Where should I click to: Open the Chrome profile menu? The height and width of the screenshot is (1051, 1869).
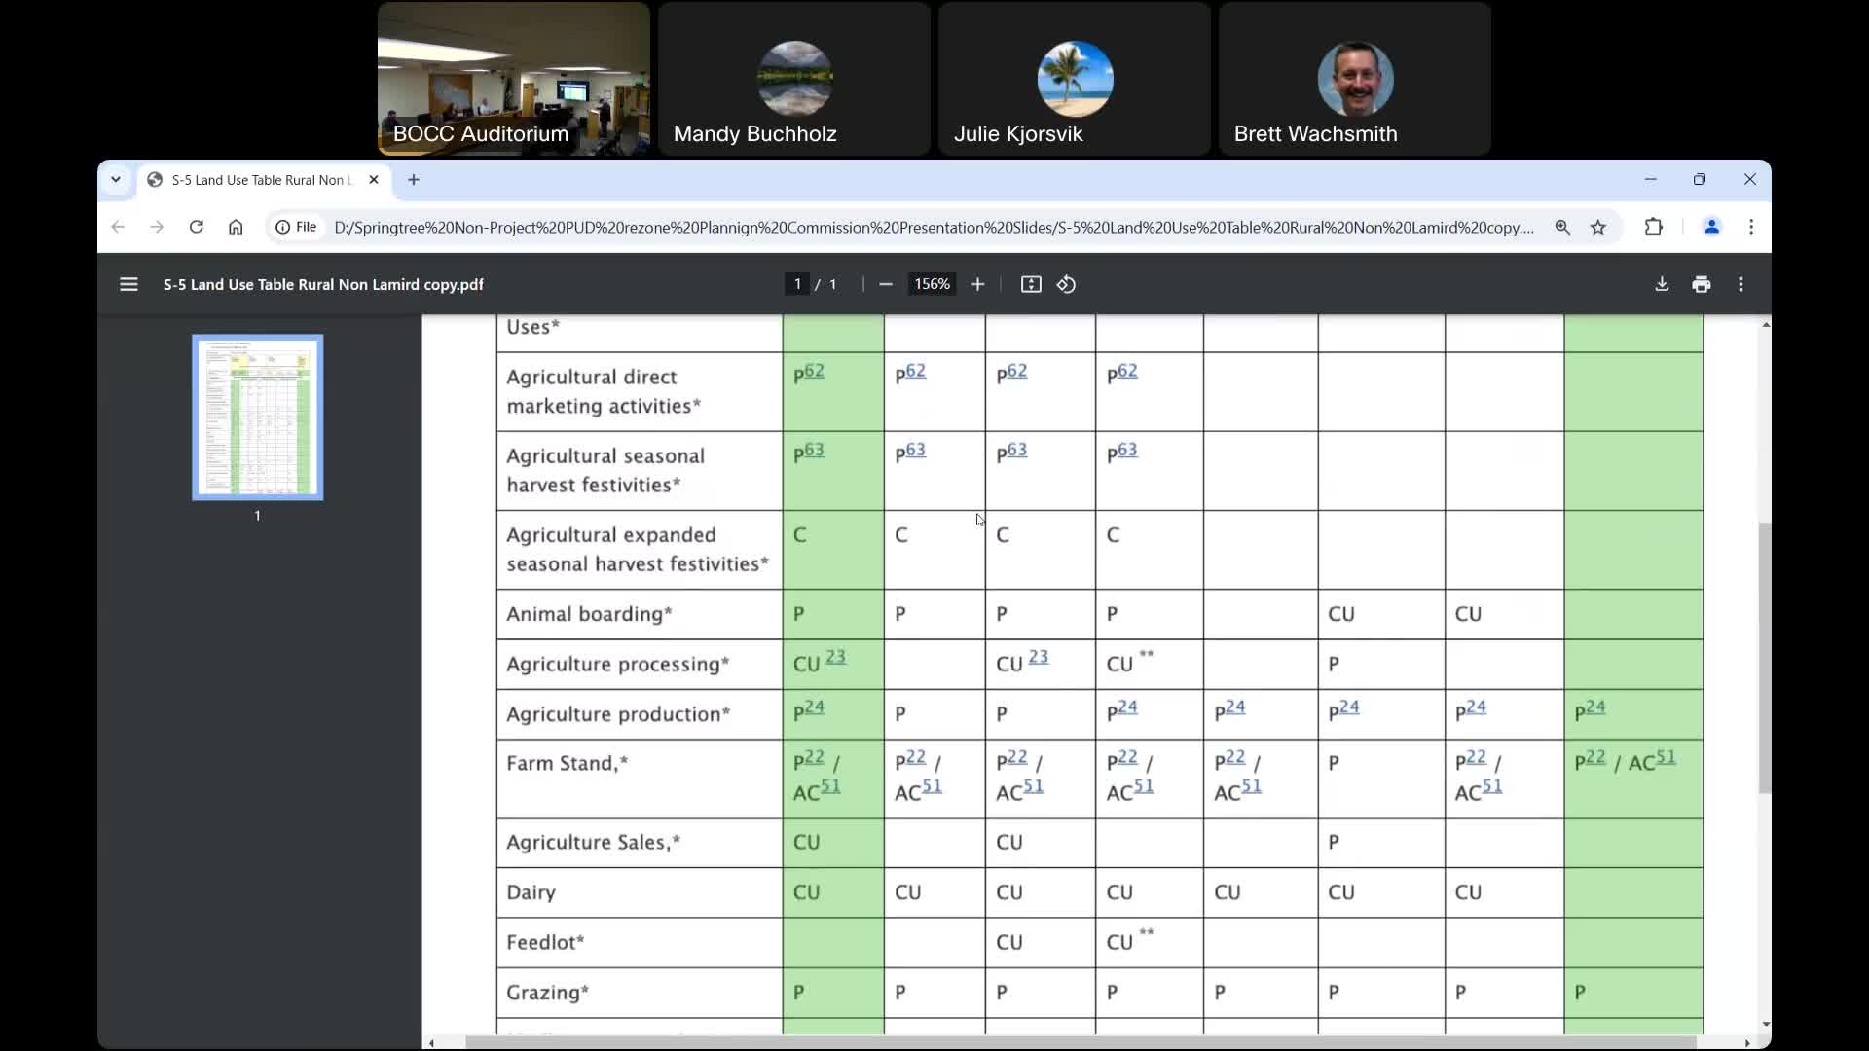1711,227
